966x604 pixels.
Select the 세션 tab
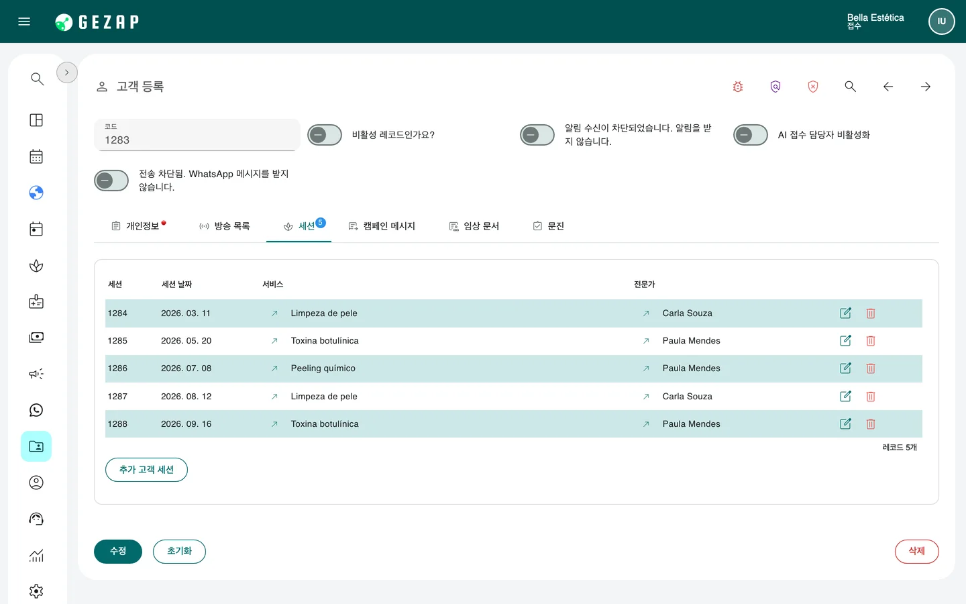(x=299, y=226)
